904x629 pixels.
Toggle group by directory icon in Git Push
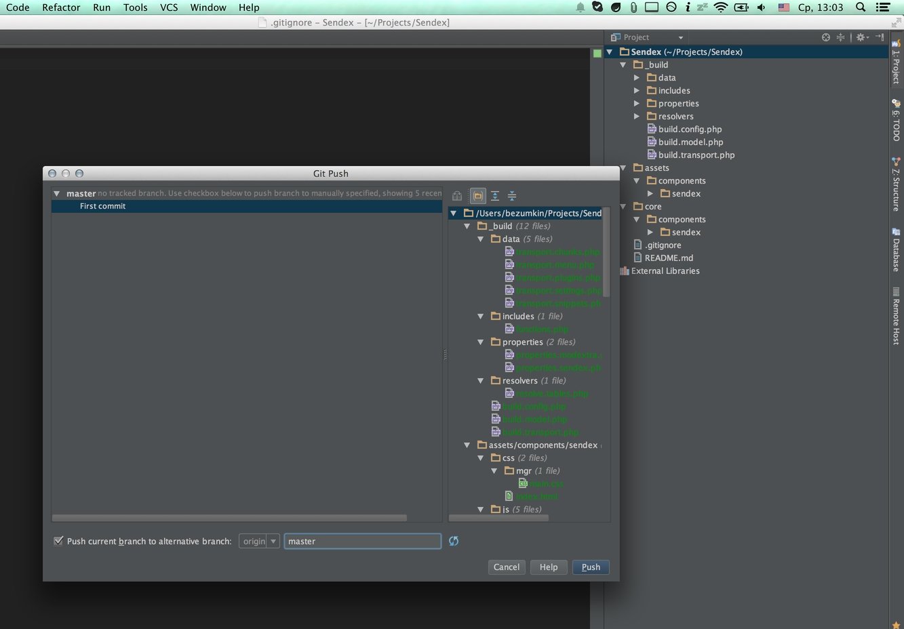click(478, 196)
